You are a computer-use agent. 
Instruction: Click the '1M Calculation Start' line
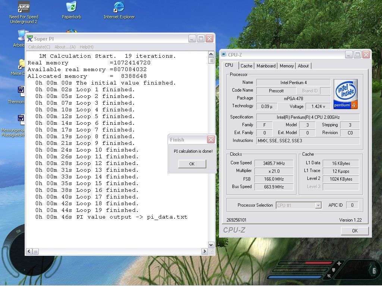pyautogui.click(x=107, y=56)
